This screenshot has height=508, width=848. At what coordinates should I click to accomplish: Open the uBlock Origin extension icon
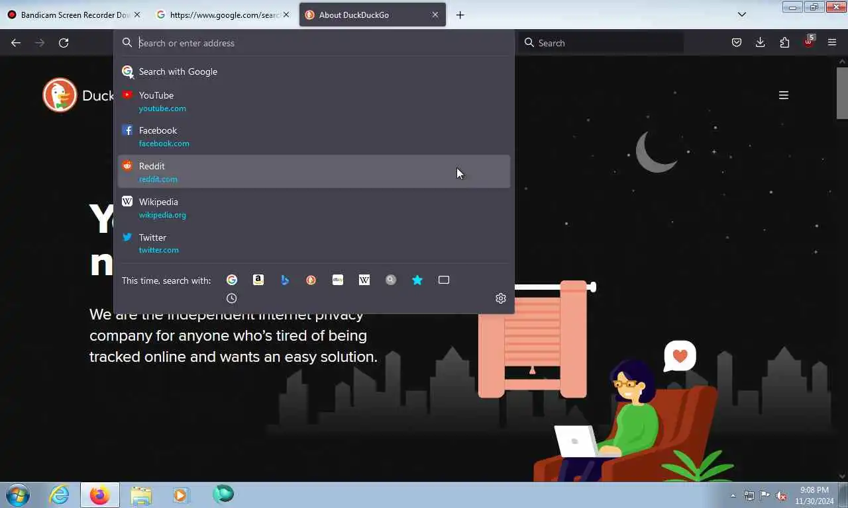click(x=809, y=42)
